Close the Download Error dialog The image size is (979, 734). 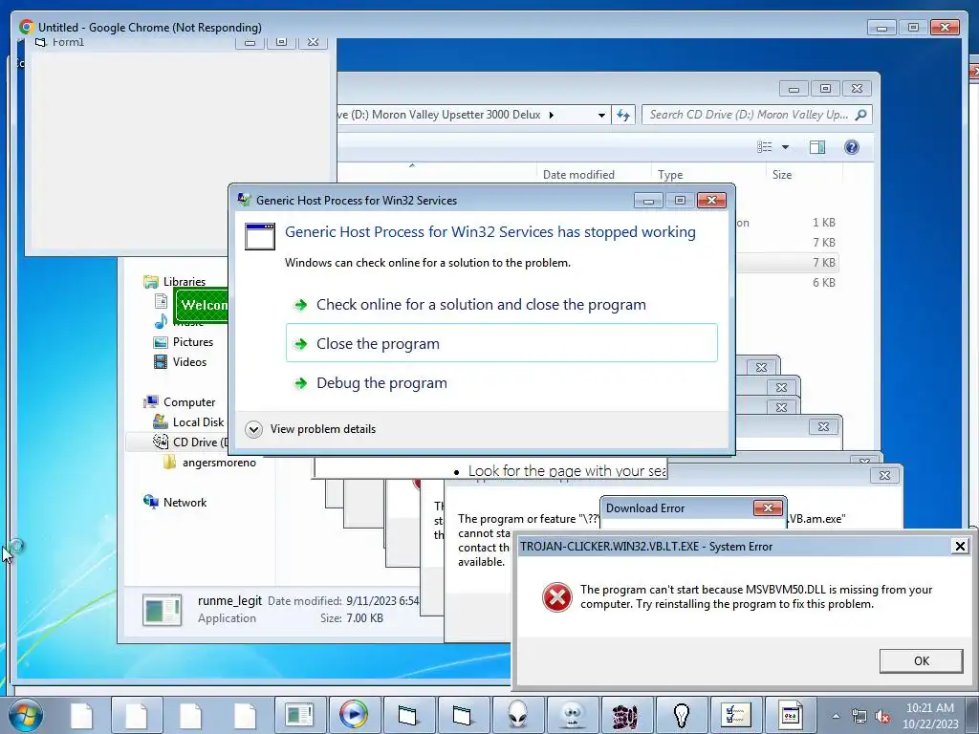point(768,508)
